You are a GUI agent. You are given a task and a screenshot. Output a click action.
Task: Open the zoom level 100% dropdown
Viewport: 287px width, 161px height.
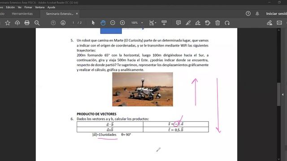(137, 23)
